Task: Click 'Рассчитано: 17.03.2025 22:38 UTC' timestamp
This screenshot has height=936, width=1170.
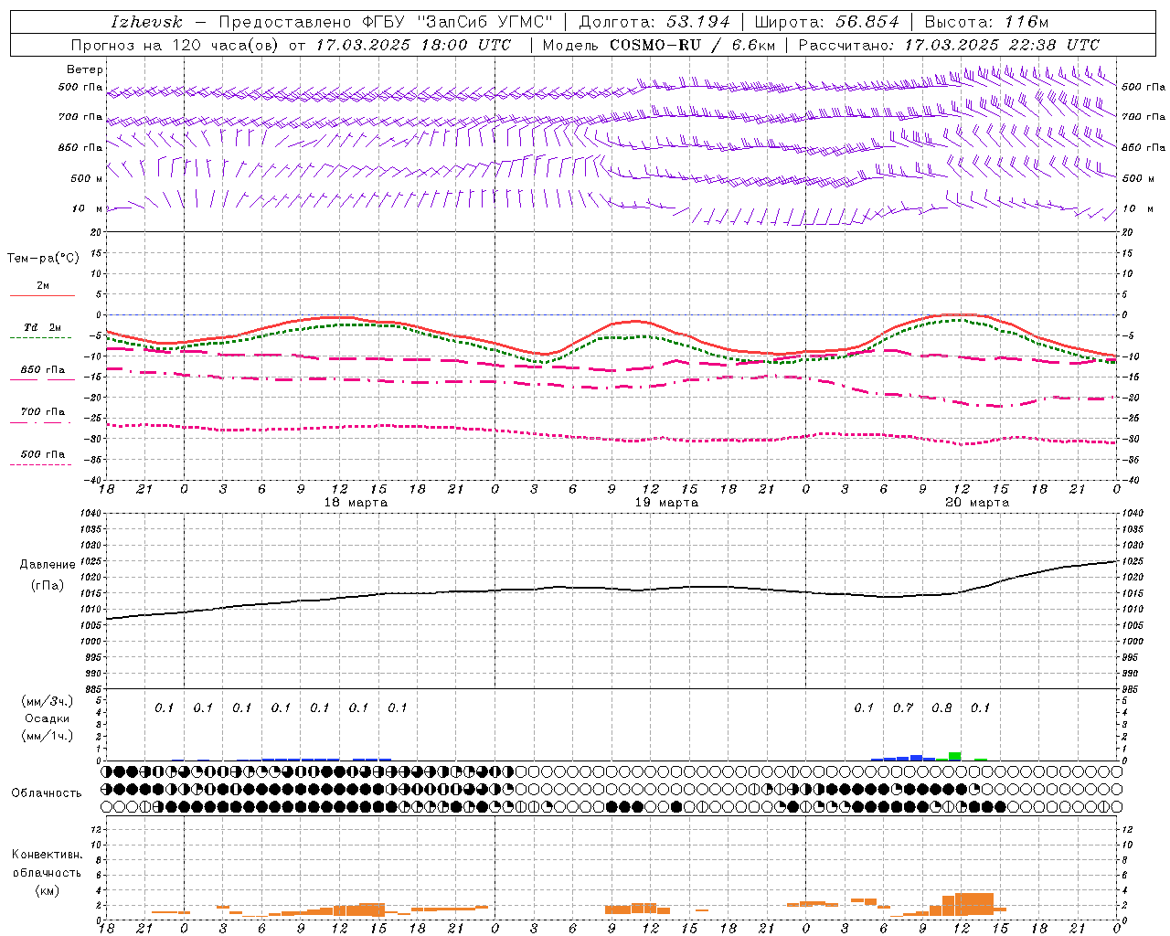Action: (949, 45)
